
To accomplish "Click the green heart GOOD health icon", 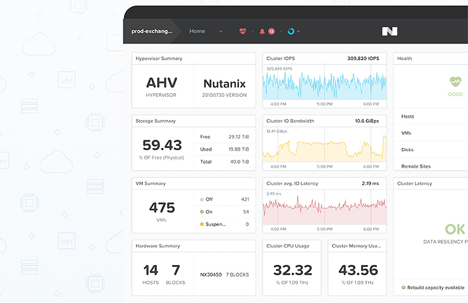I will click(x=455, y=81).
